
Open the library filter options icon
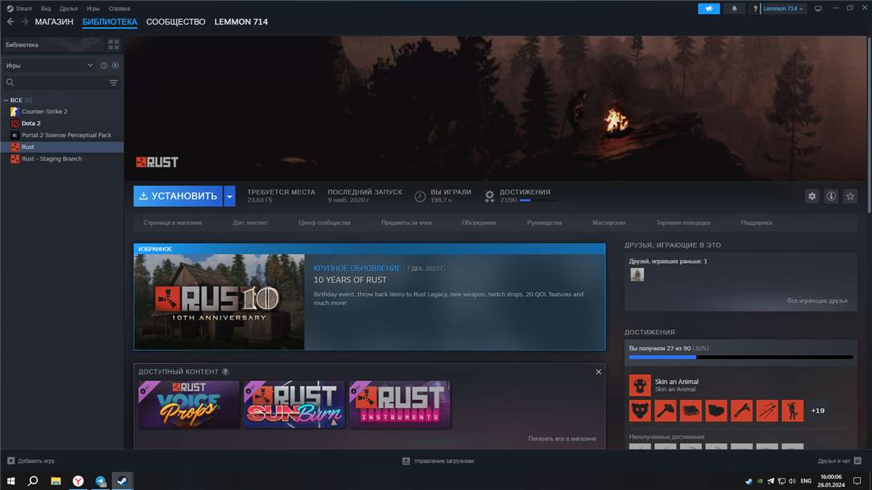point(113,82)
